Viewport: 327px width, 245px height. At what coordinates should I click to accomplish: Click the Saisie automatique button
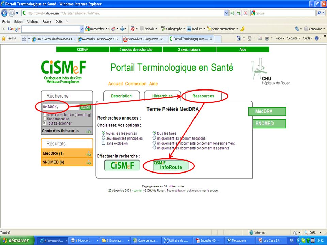pyautogui.click(x=221, y=29)
